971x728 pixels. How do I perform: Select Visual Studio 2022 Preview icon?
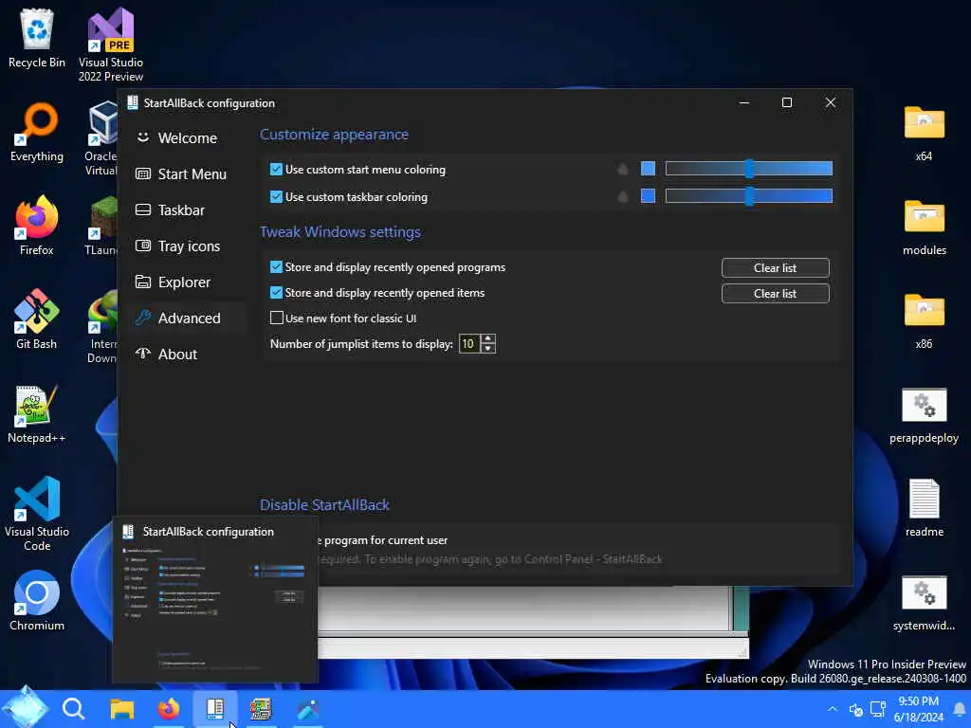[111, 45]
